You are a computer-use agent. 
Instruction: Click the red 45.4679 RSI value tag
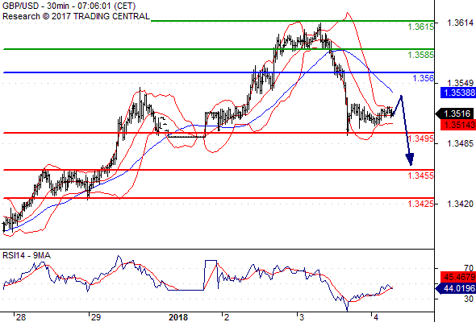[458, 277]
